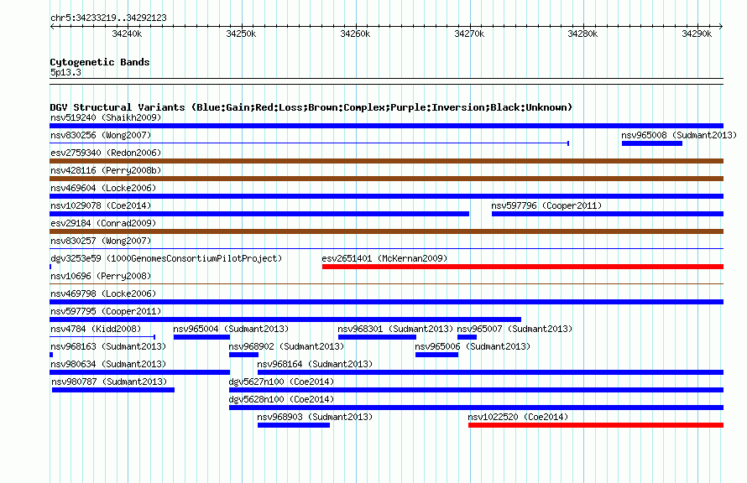Open the nsv968301 (Sudmant2013) label
Viewport: 747px width, 483px height.
tap(395, 329)
